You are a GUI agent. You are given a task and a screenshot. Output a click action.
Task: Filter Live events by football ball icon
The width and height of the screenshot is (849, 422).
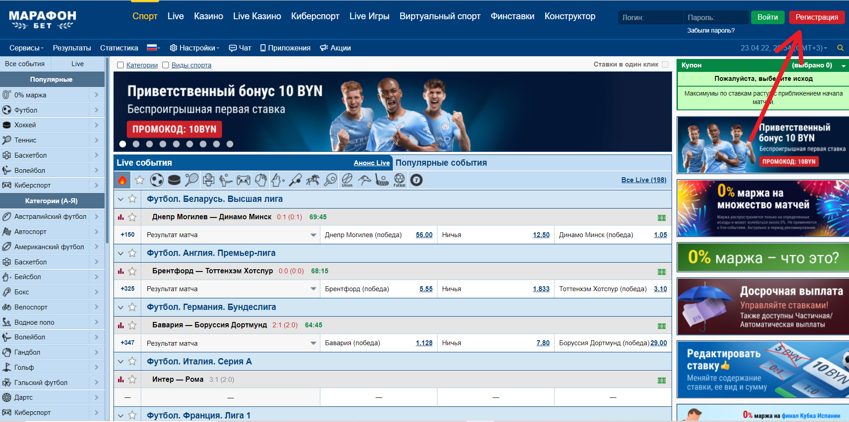pyautogui.click(x=157, y=180)
